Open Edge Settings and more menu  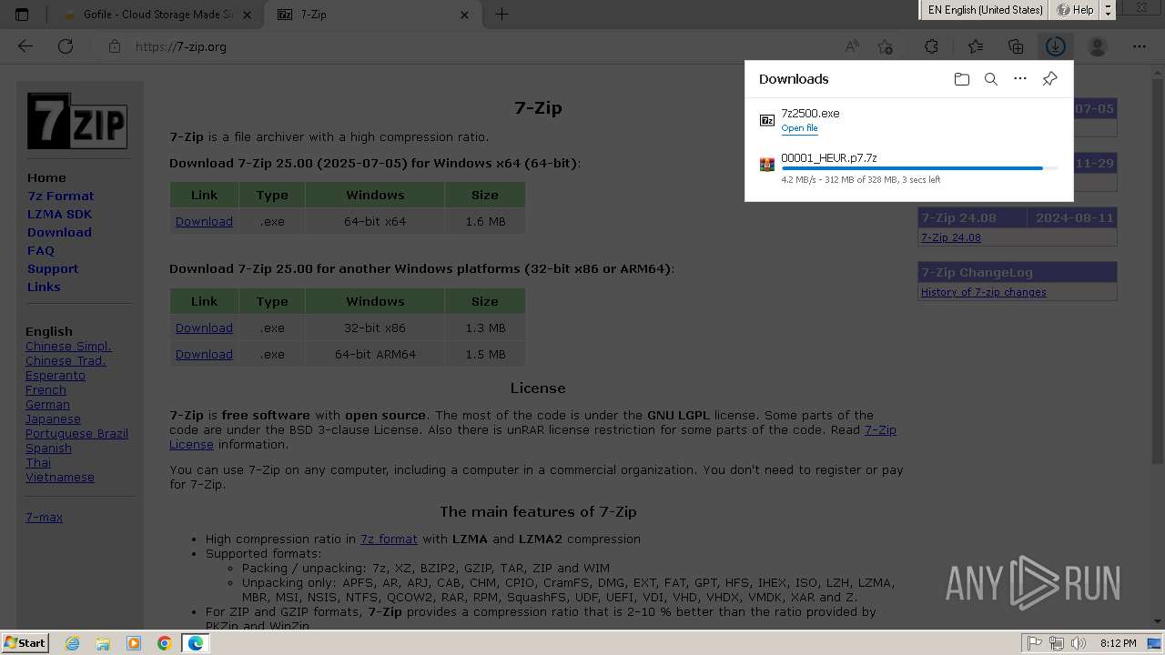(x=1140, y=46)
